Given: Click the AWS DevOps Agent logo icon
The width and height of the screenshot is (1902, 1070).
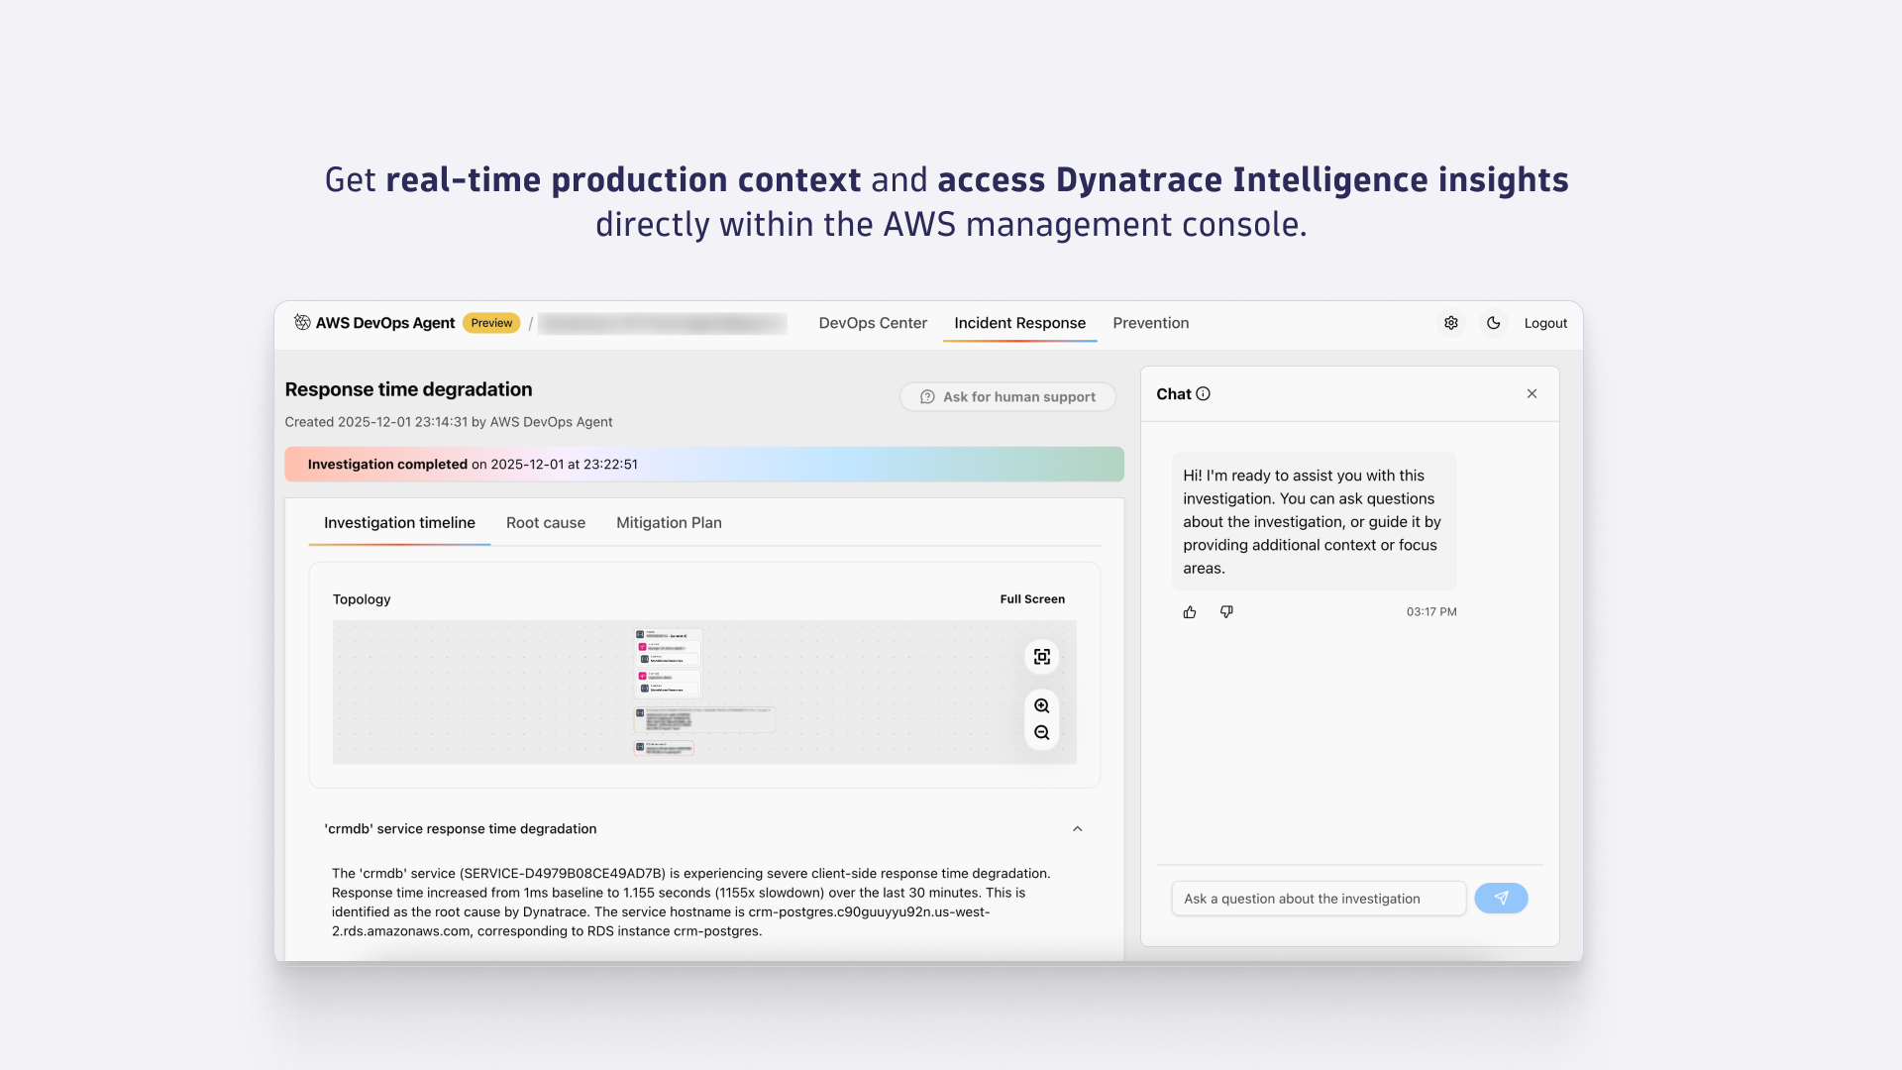Looking at the screenshot, I should coord(301,322).
